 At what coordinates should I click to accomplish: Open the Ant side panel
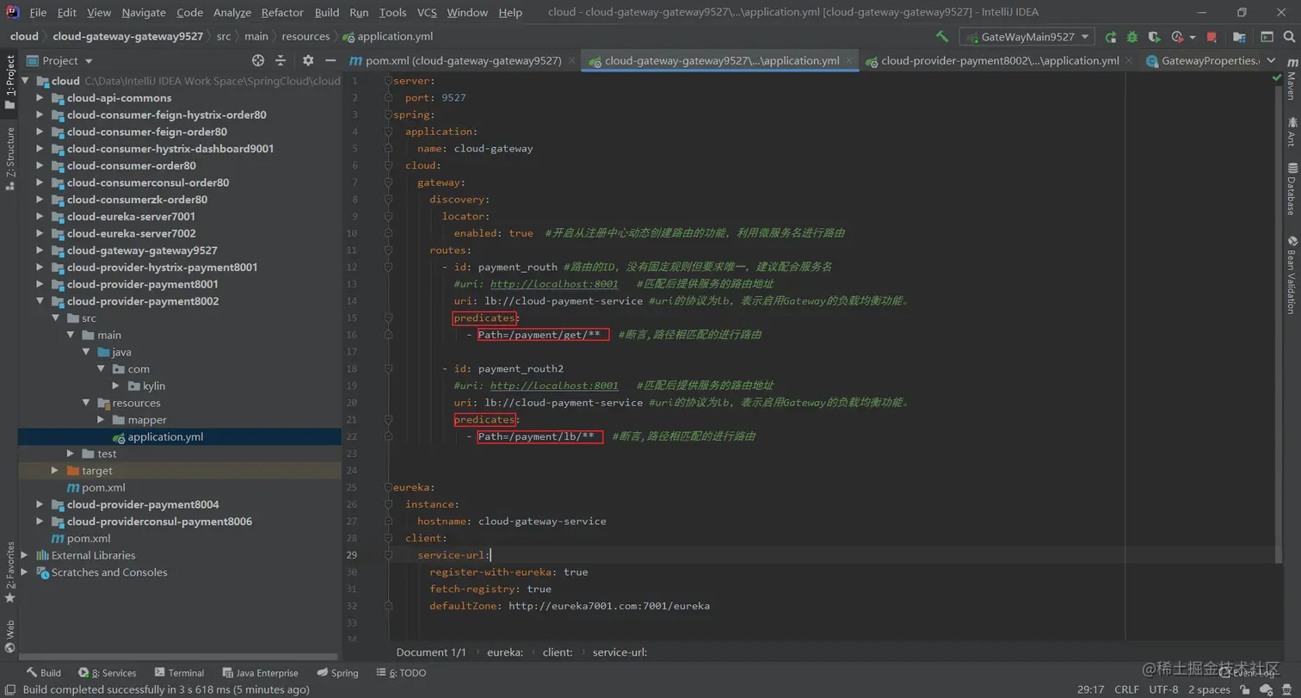pyautogui.click(x=1291, y=132)
